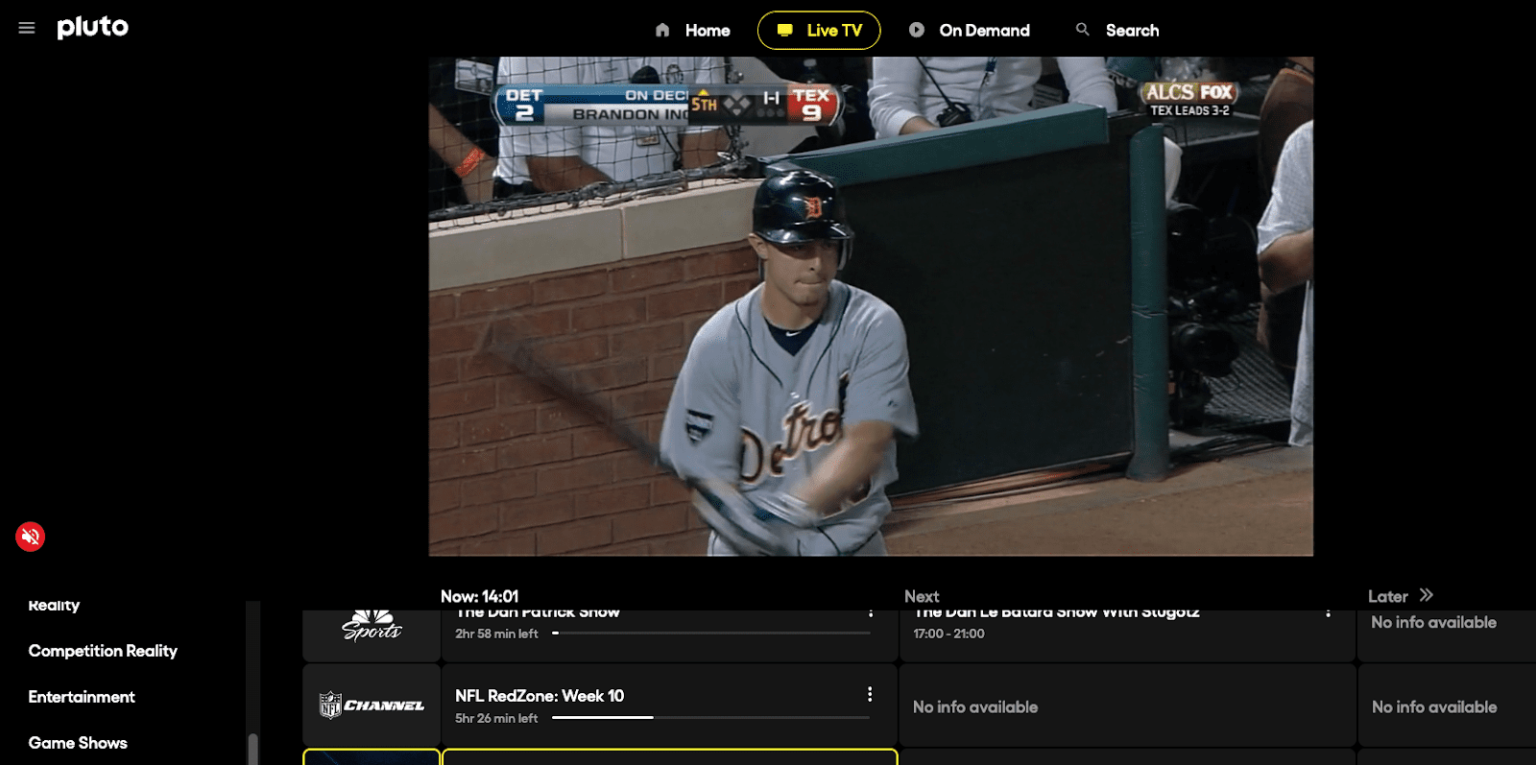Viewport: 1536px width, 765px height.
Task: Select the NFL RedZone: Week 10 program
Action: pos(540,696)
